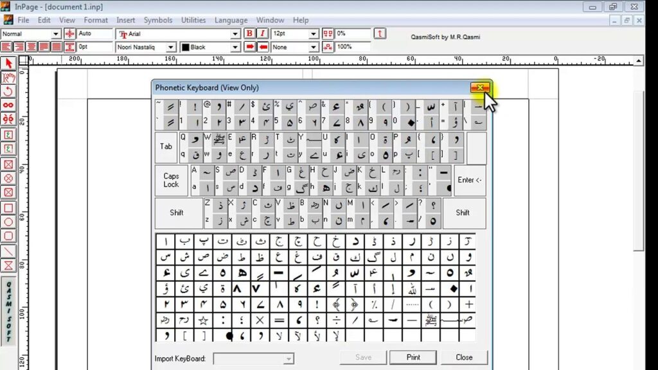Select the arrow selection tool

[x=8, y=62]
